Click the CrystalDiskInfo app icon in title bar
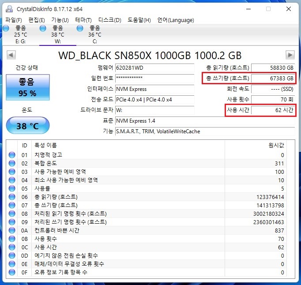301x285 pixels. 9,9
